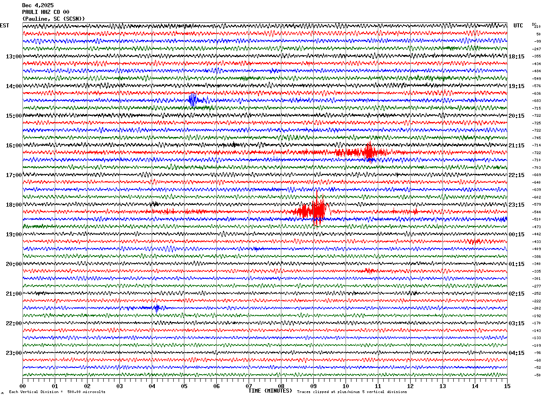Click the 16:00 EST time label
The height and width of the screenshot is (398, 543).
click(14, 146)
